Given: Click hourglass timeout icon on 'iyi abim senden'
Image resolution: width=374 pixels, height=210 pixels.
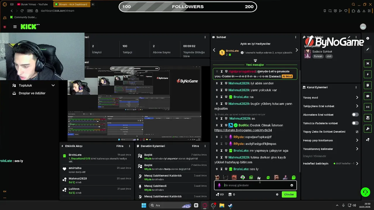Looking at the screenshot, I should [221, 83].
